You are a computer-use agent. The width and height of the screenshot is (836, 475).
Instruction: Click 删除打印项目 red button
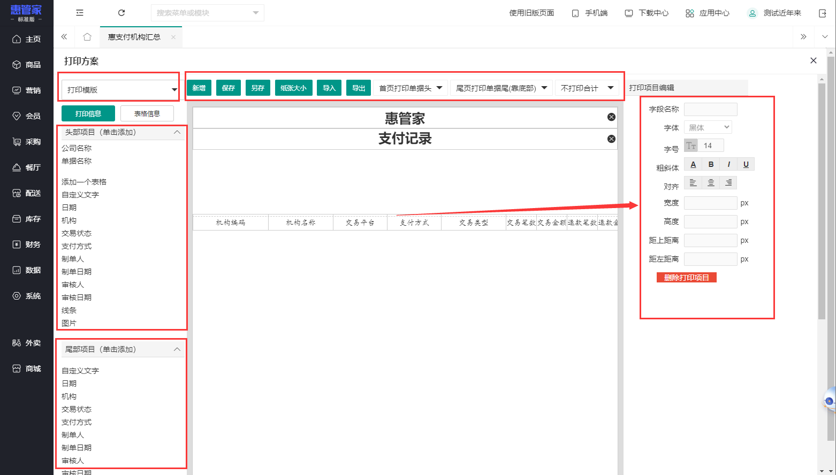[x=687, y=278]
